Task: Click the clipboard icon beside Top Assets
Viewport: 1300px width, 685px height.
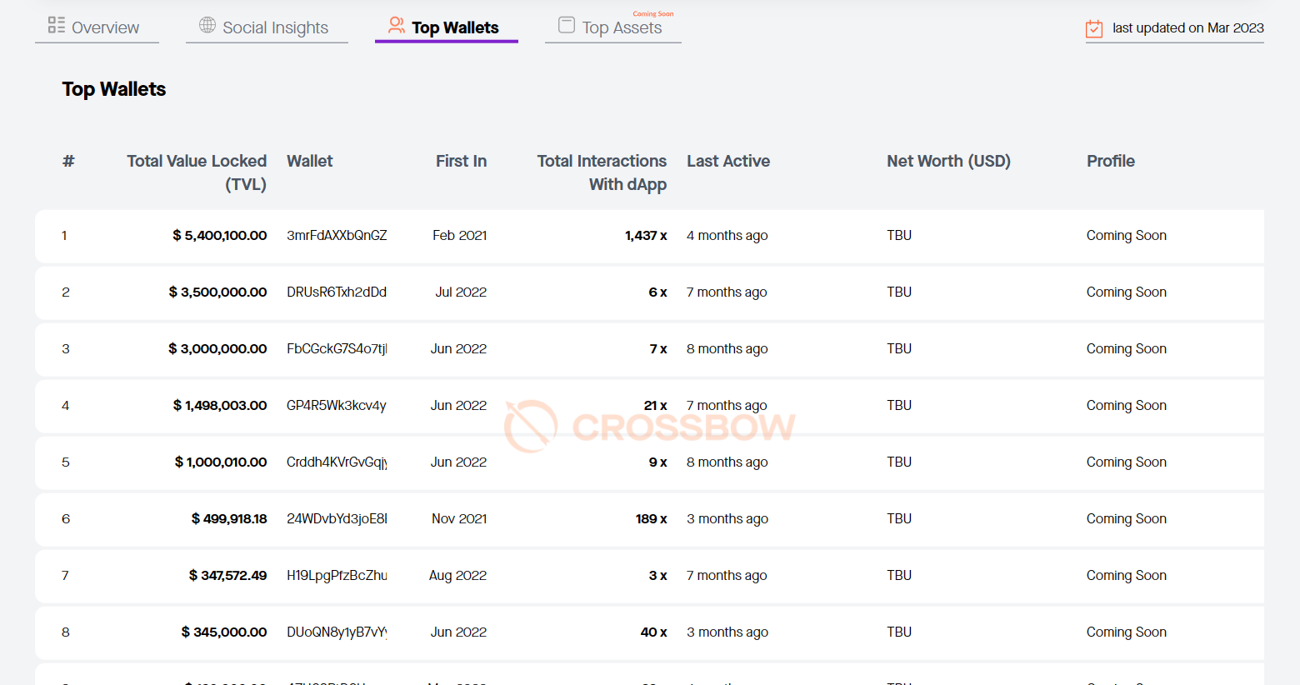Action: pyautogui.click(x=567, y=26)
